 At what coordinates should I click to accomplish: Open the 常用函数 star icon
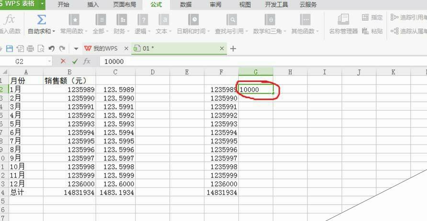click(74, 20)
